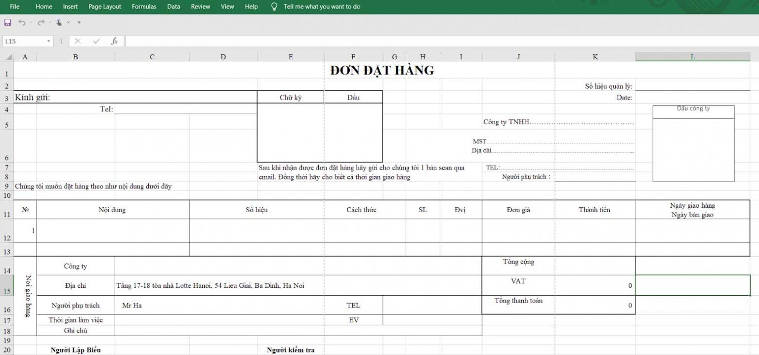Screen dimensions: 759x355
Task: Cancel entry with the X icon
Action: (x=77, y=41)
